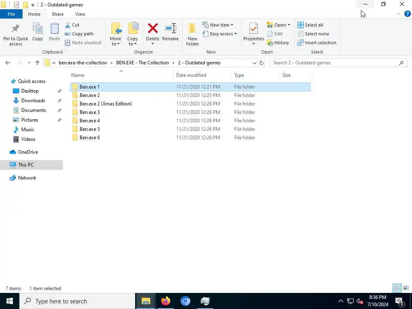Screen dimensions: 412x309
Task: Click Copy path in Clipboard group
Action: coord(79,34)
